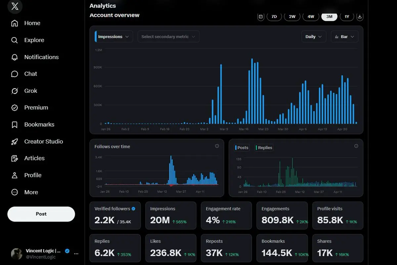The image size is (397, 265).
Task: Expand the Select secondary metric dropdown
Action: [168, 37]
